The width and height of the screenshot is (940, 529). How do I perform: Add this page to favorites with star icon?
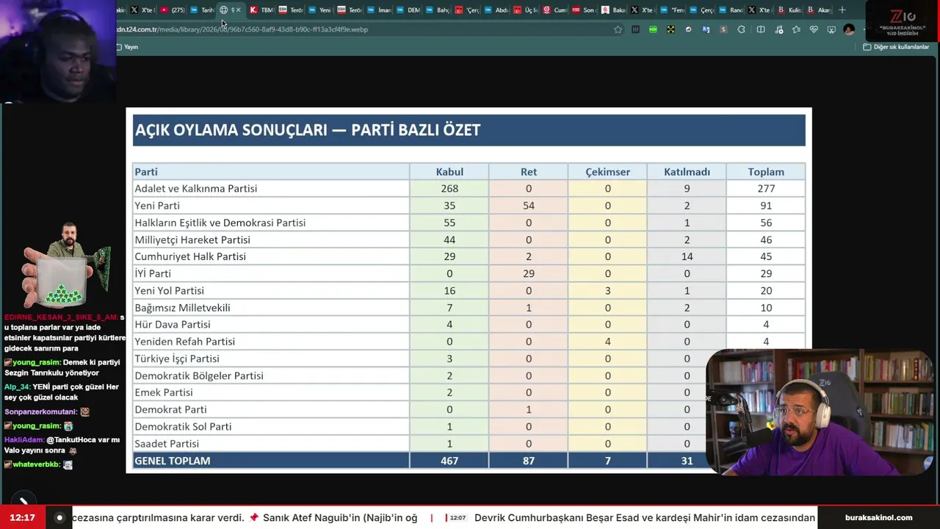pos(618,29)
